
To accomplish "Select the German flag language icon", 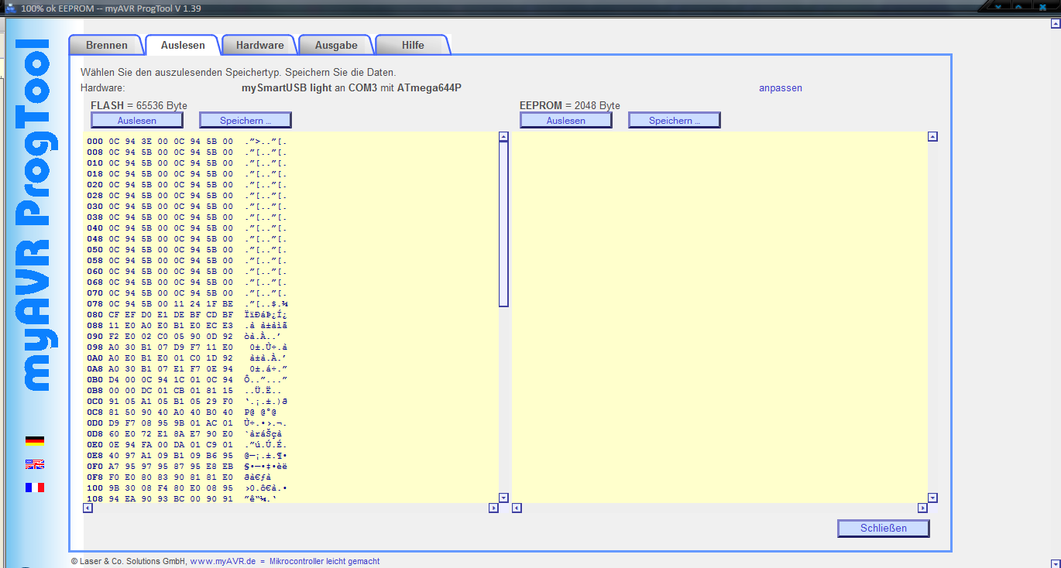I will (34, 440).
